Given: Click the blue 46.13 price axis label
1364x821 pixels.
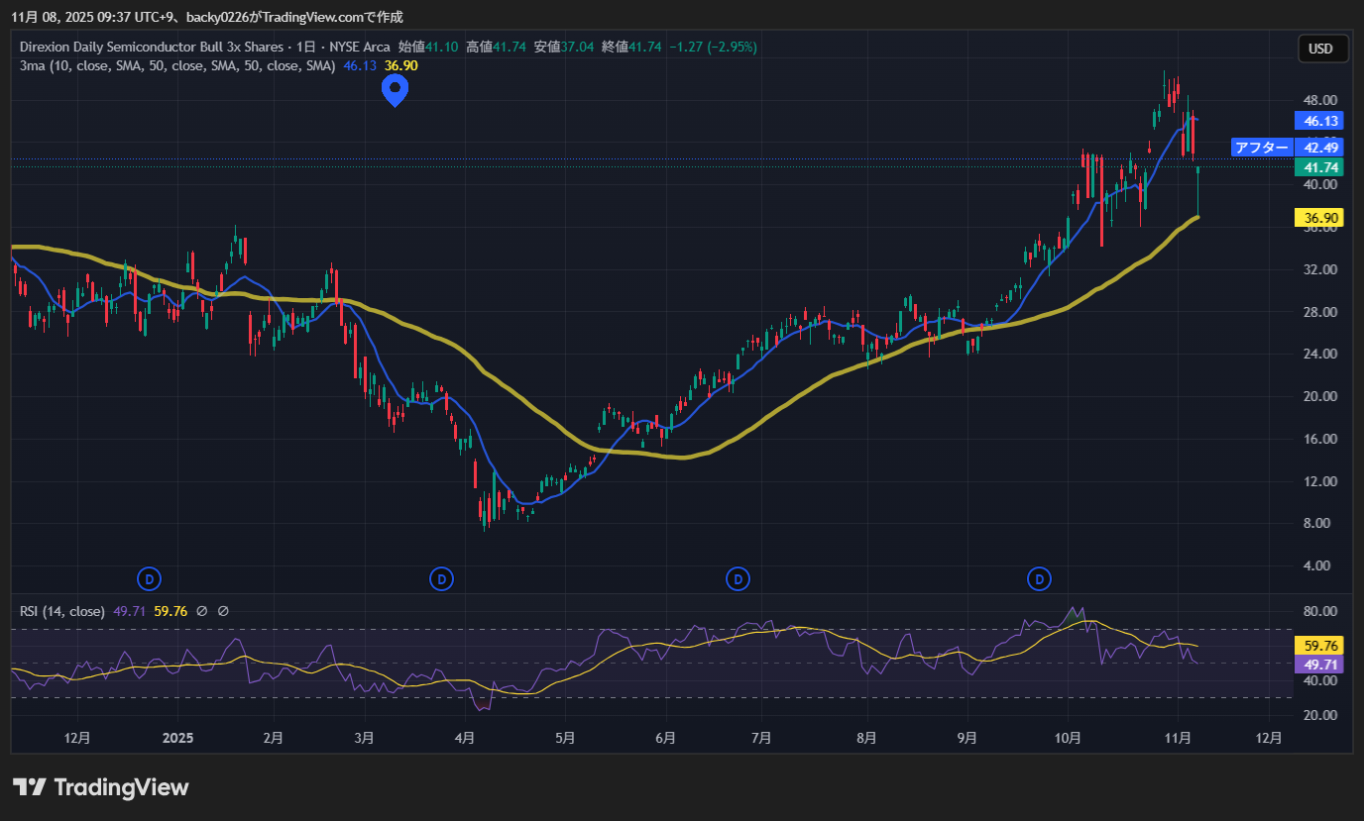Looking at the screenshot, I should (x=1321, y=121).
